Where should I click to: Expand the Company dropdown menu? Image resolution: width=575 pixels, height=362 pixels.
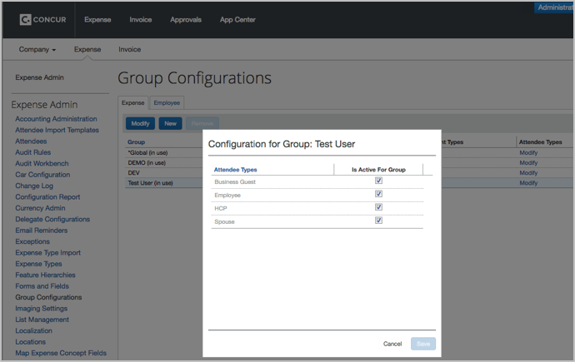point(37,49)
